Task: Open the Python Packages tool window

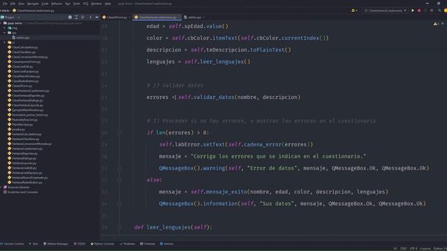Action: pyautogui.click(x=56, y=244)
